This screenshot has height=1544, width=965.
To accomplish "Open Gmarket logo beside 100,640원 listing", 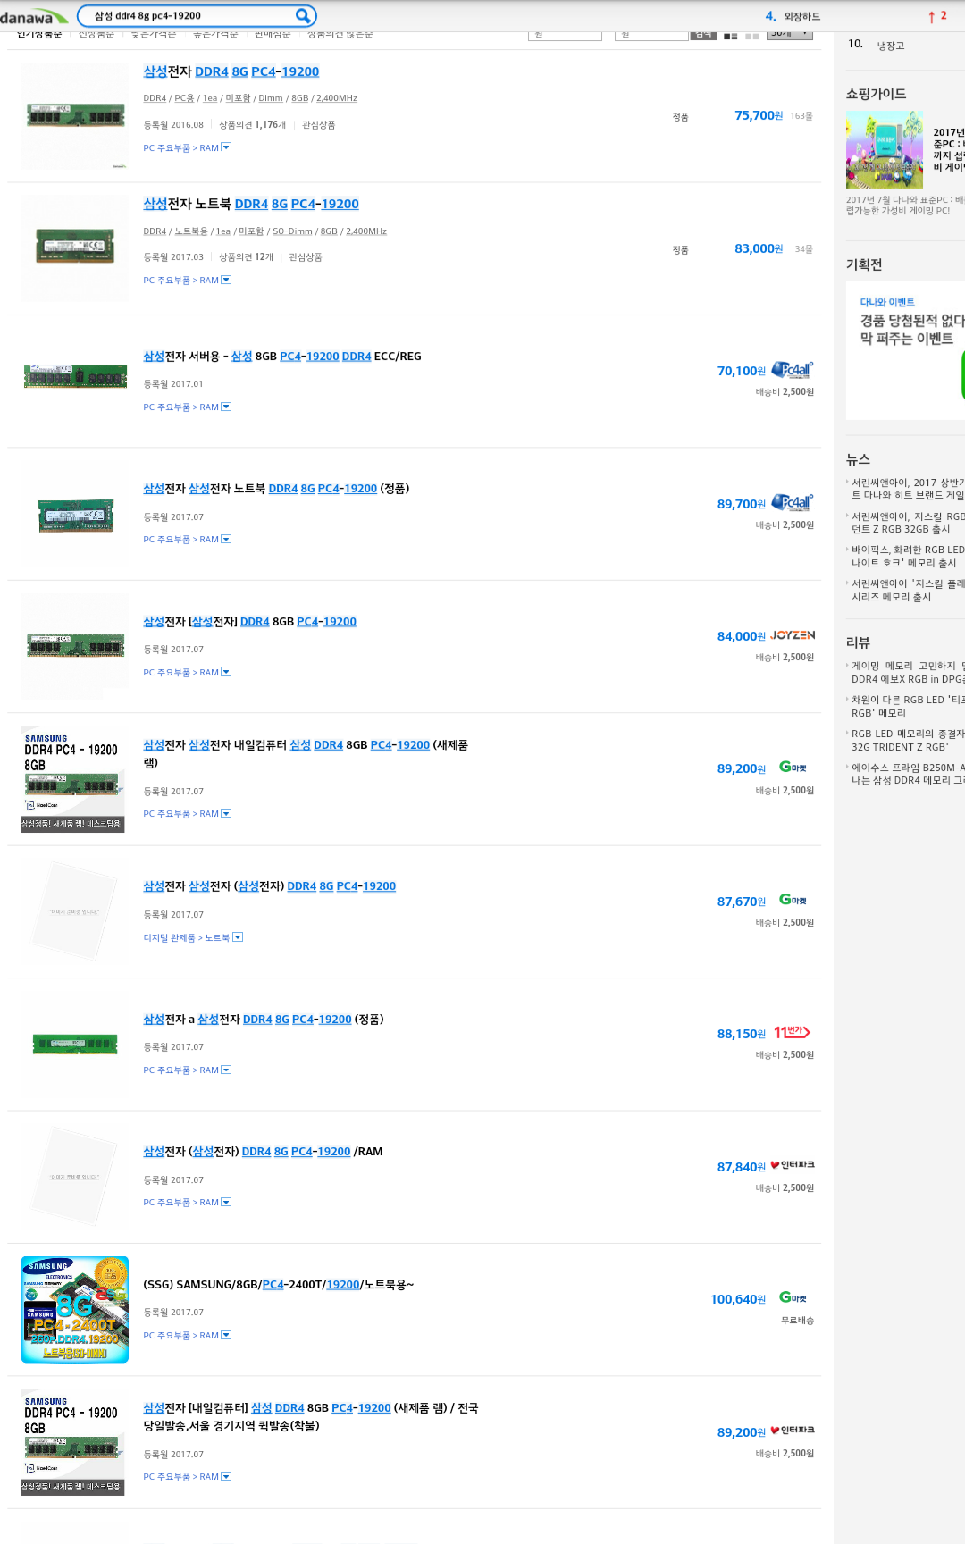I will pyautogui.click(x=793, y=1297).
